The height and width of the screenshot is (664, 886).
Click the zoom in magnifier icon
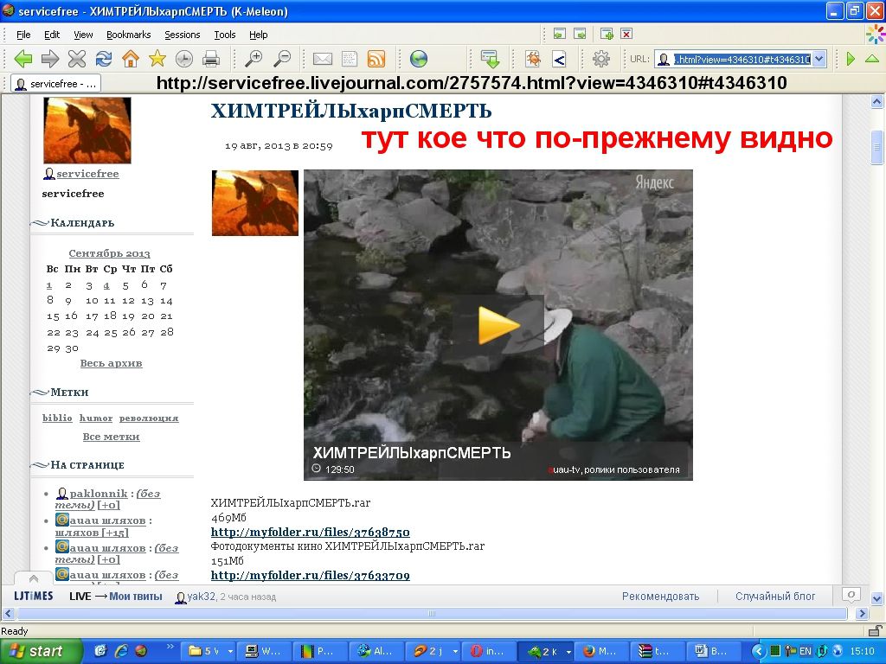pos(254,58)
